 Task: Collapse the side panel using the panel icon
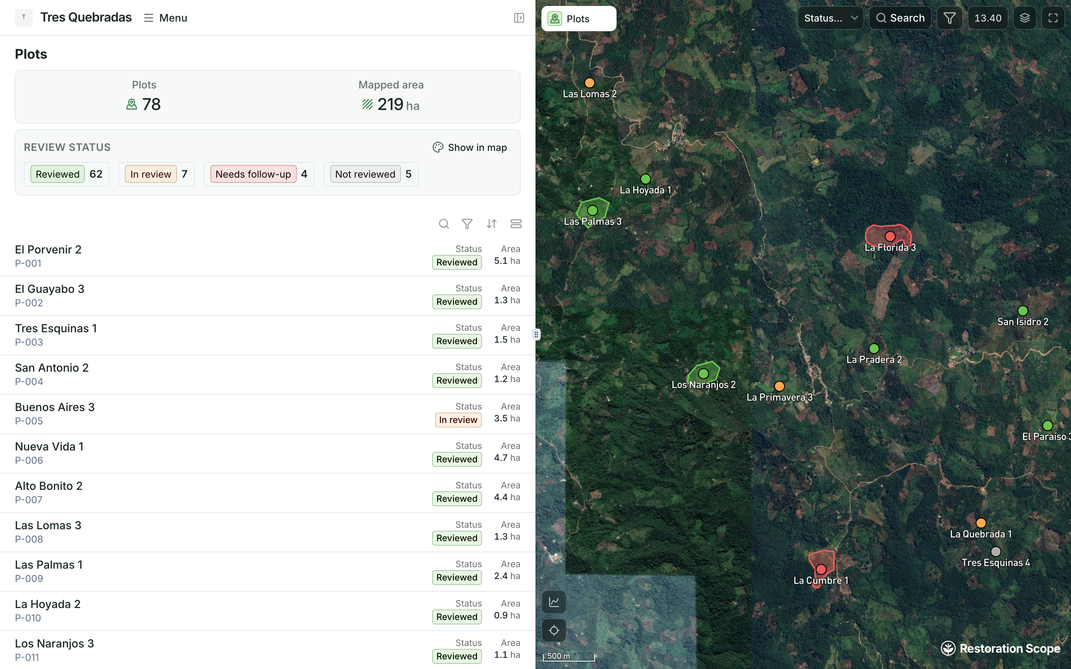(x=519, y=18)
